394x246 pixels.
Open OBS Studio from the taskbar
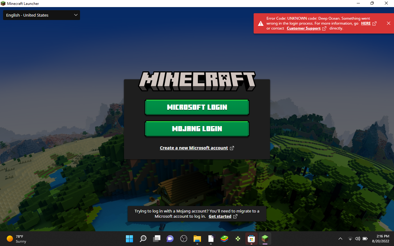tap(184, 239)
